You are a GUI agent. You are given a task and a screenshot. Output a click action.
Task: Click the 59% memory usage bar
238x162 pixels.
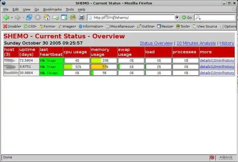pyautogui.click(x=104, y=67)
